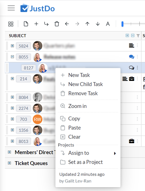The image size is (145, 191).
Task: Open the hamburger main menu
Action: pyautogui.click(x=11, y=8)
